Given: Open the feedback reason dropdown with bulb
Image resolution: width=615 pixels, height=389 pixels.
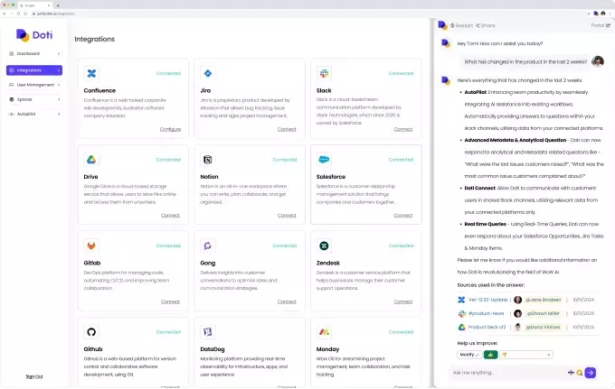Looking at the screenshot, I should point(526,355).
